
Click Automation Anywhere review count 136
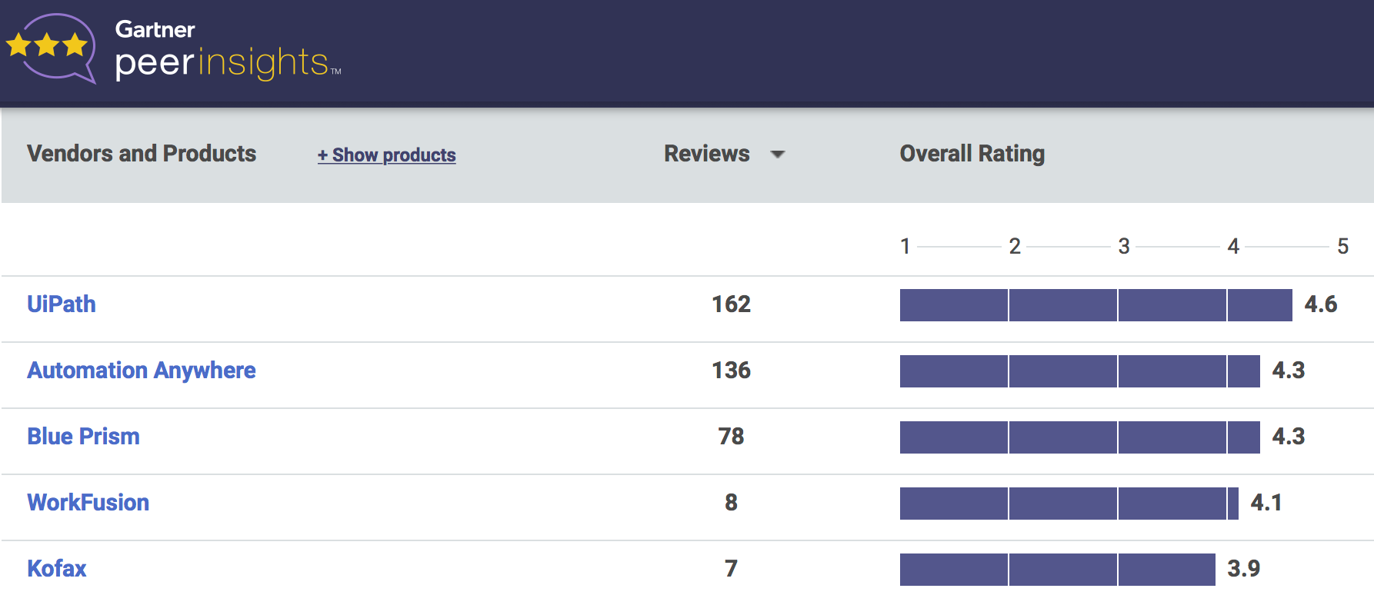tap(731, 371)
